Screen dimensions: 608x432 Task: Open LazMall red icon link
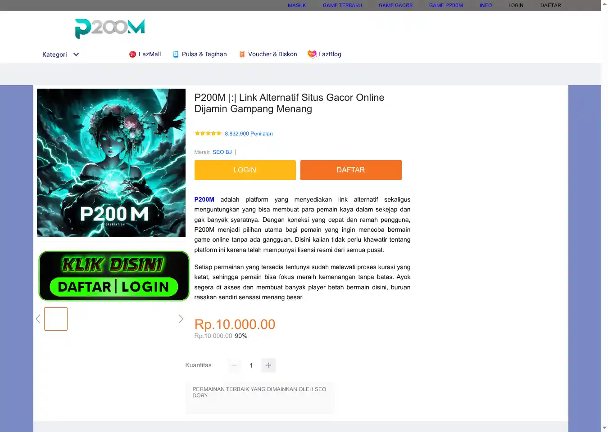pyautogui.click(x=132, y=54)
